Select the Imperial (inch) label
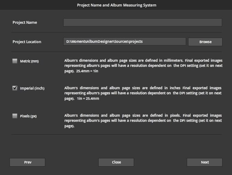232x175 pixels. 32,88
